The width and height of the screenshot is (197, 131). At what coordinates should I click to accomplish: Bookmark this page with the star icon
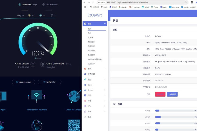coord(185,2)
